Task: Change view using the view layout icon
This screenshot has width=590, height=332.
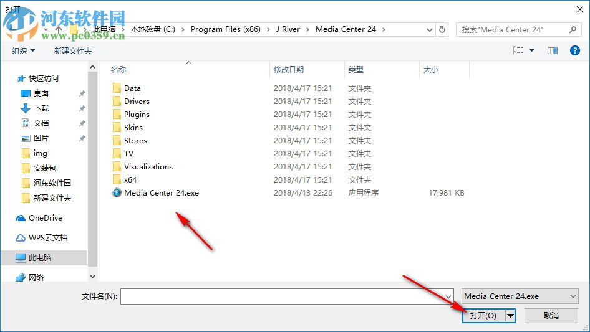Action: tap(518, 50)
